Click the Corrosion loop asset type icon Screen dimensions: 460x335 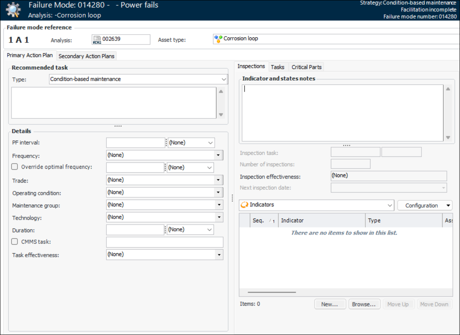[218, 39]
